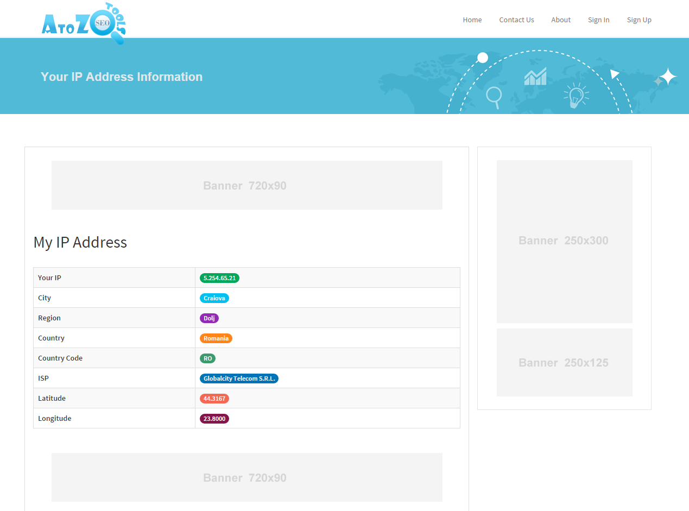Click the Contact Us navigation item
Viewport: 689px width, 511px height.
pos(516,20)
